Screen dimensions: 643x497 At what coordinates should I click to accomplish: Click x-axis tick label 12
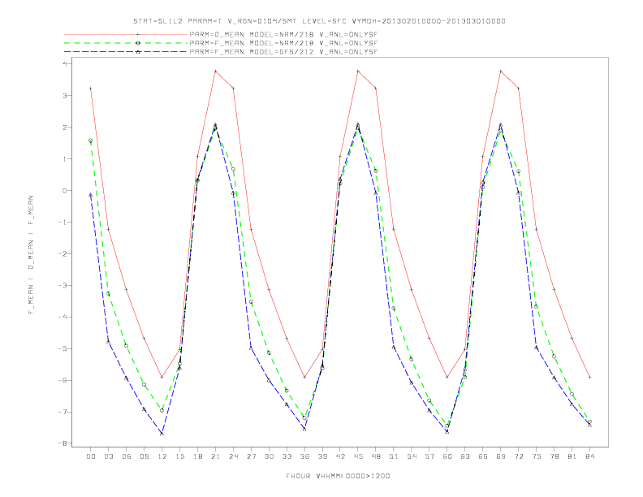click(162, 456)
